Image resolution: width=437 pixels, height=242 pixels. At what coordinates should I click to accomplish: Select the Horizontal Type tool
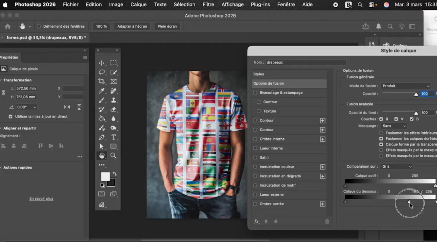pos(113,137)
